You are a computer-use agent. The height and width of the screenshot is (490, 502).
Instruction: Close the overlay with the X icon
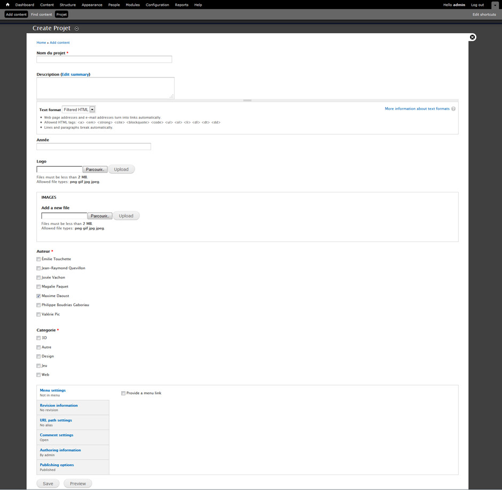[472, 37]
